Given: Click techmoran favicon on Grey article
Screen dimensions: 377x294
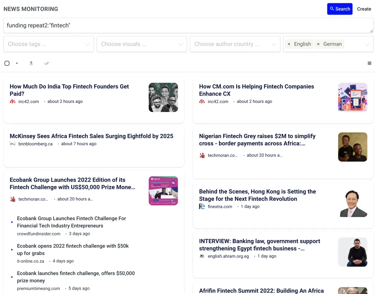Looking at the screenshot, I should 202,155.
